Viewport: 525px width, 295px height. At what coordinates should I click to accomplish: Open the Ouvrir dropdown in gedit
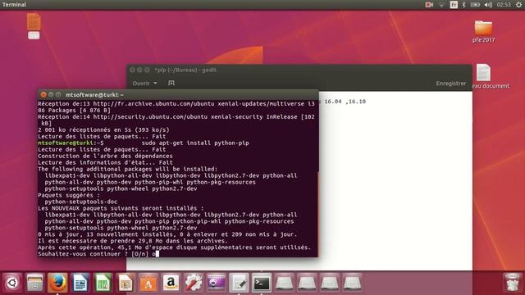pos(144,83)
